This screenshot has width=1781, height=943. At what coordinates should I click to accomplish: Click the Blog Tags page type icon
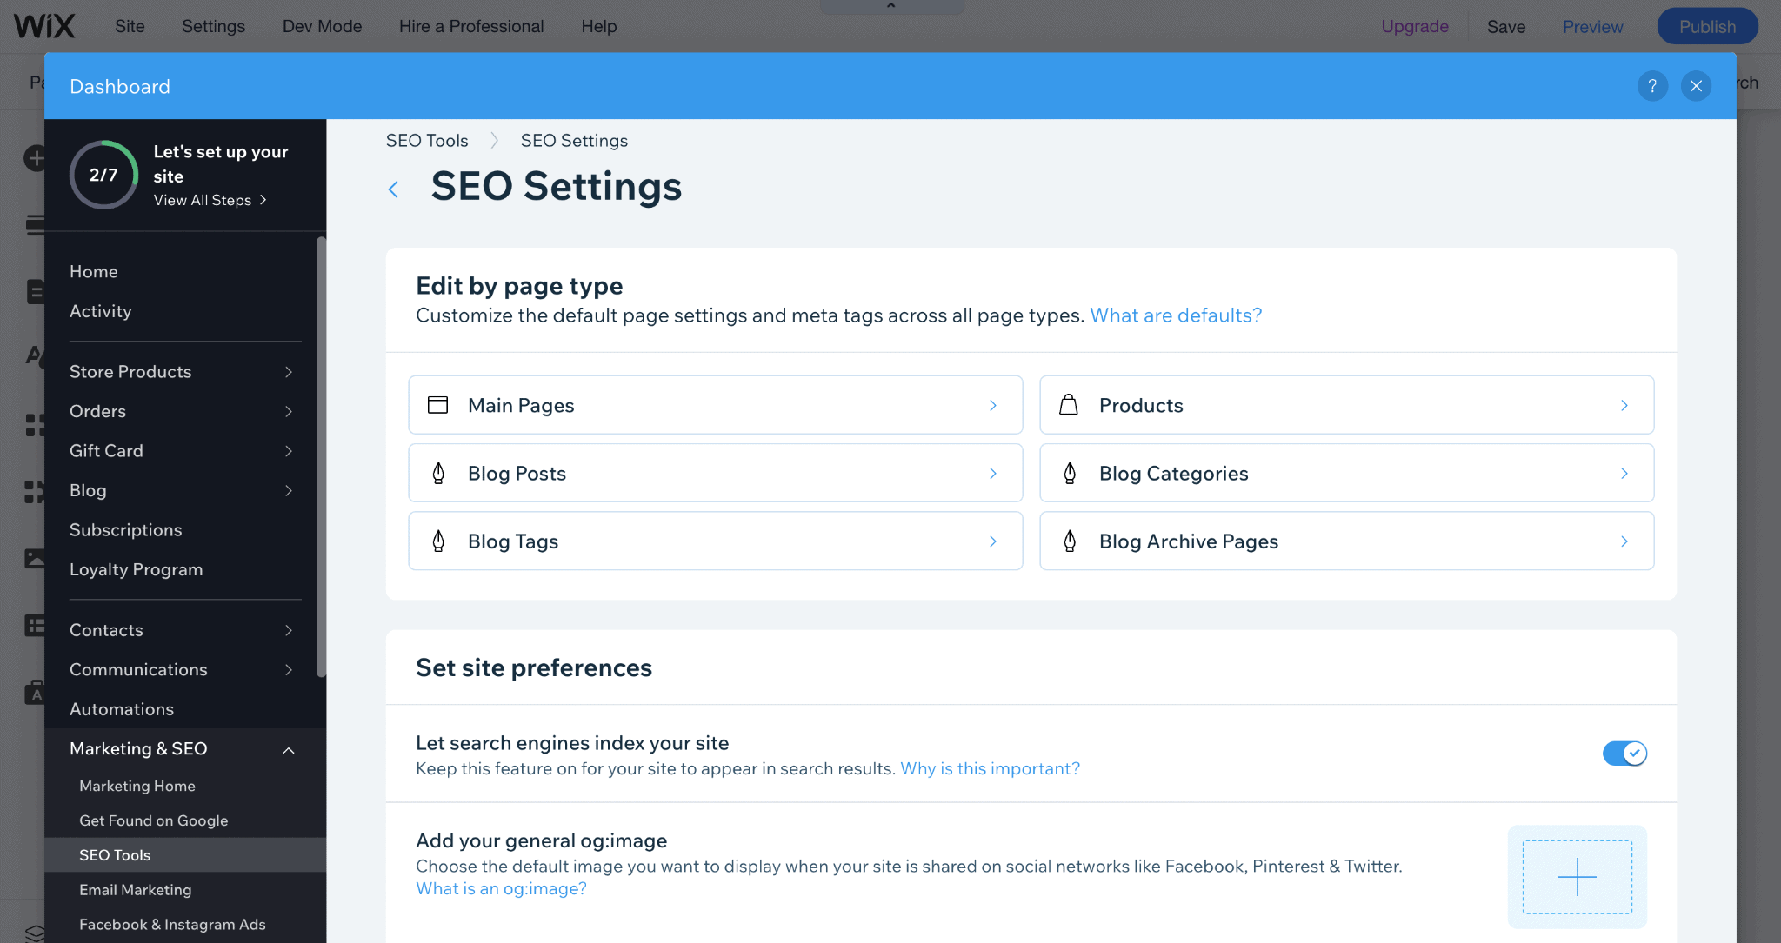[x=438, y=541]
